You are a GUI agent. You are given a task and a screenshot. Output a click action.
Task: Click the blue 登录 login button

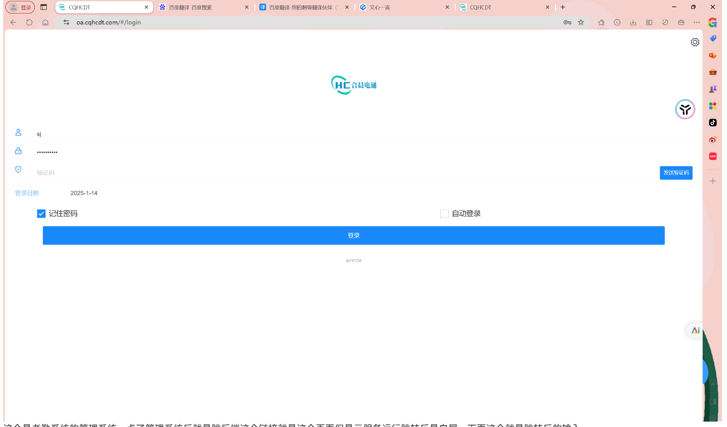(354, 236)
